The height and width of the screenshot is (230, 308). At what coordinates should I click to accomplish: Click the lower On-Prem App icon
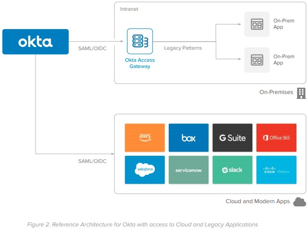pos(257,60)
